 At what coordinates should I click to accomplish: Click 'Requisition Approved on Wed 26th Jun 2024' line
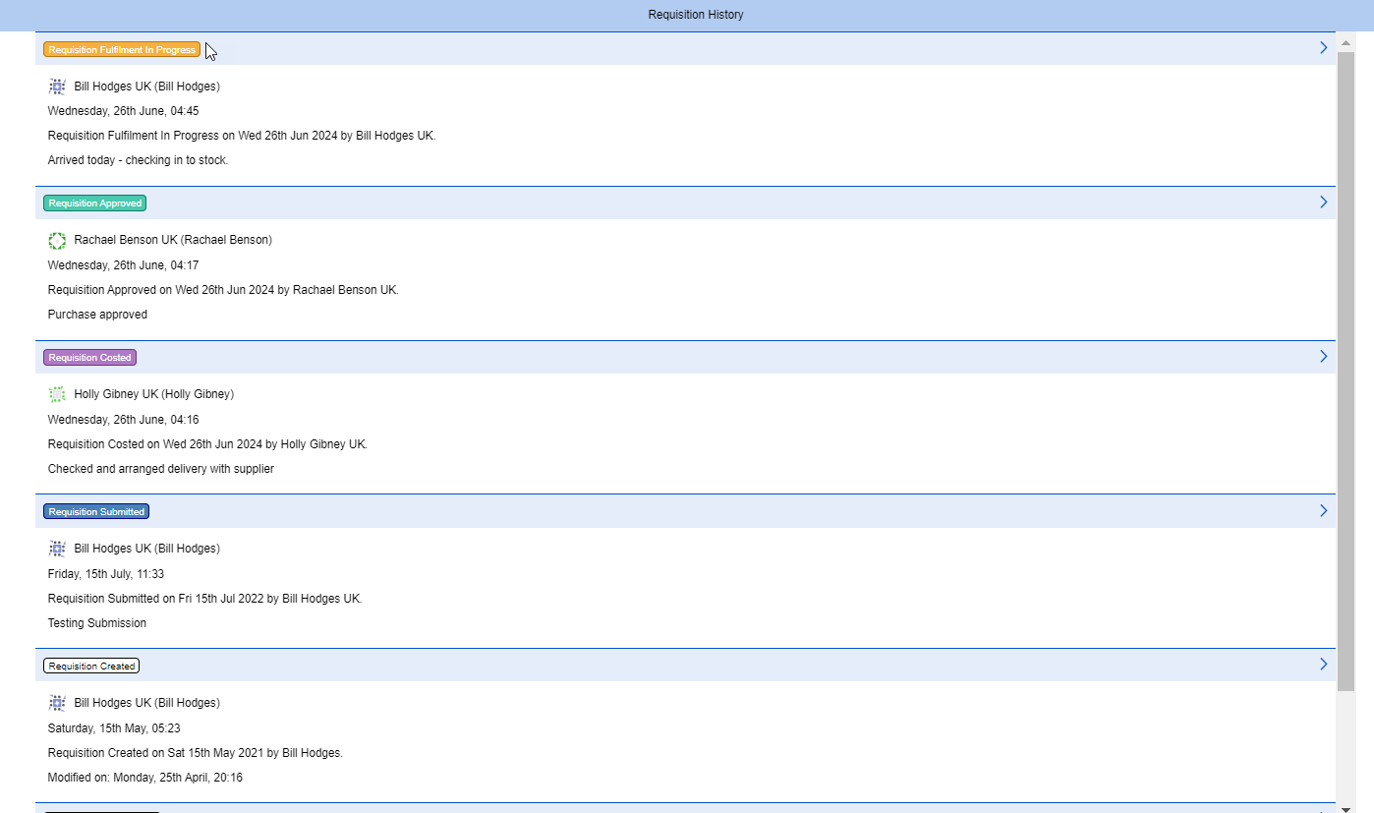pyautogui.click(x=223, y=290)
